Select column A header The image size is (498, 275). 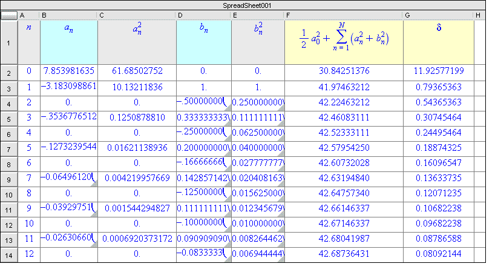click(x=29, y=15)
